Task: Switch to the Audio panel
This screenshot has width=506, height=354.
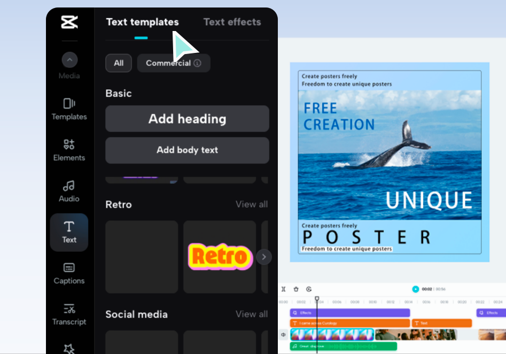Action: tap(69, 190)
